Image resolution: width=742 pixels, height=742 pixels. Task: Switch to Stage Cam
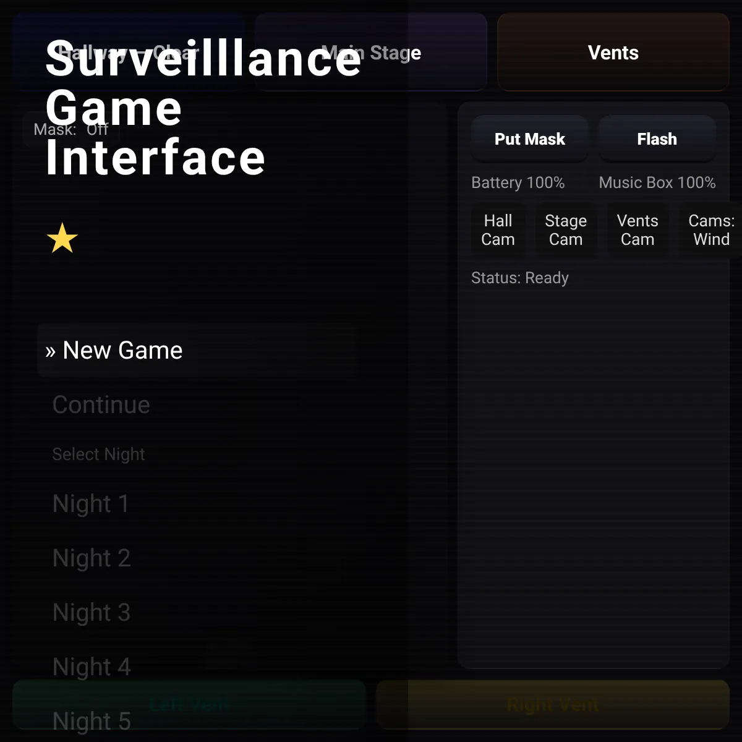[x=566, y=230]
